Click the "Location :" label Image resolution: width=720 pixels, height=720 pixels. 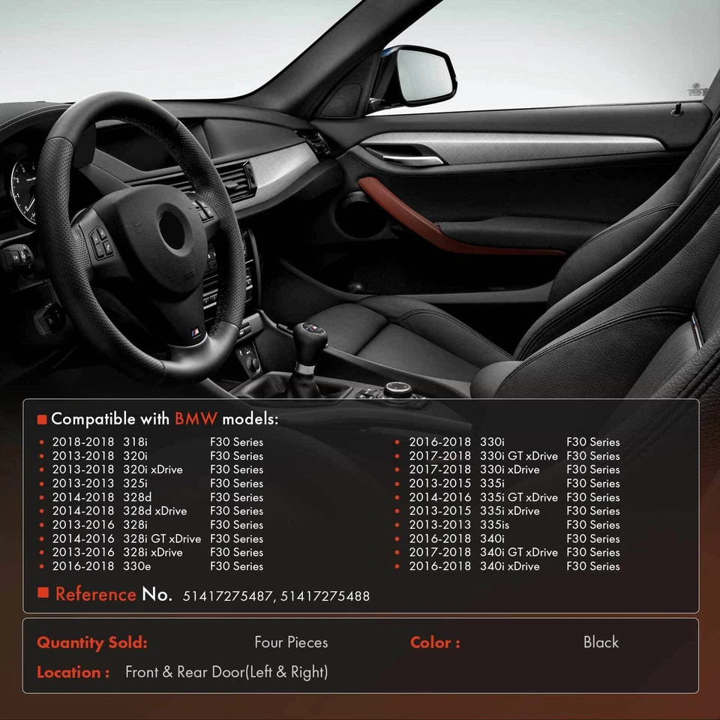pyautogui.click(x=73, y=672)
